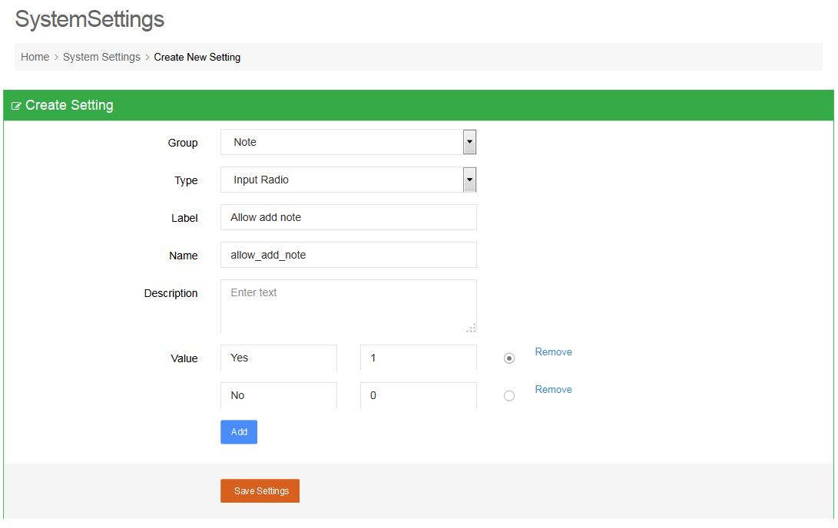Remove the No value row
Image resolution: width=838 pixels, height=528 pixels.
(x=553, y=390)
